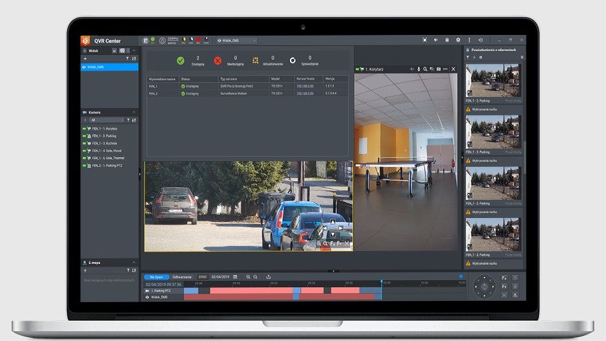Open digital zoom on 1. Korytarz camera
Screen dimensions: 606x341
click(425, 69)
